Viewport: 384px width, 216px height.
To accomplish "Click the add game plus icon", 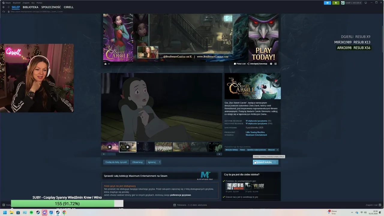I will click(x=4, y=205).
